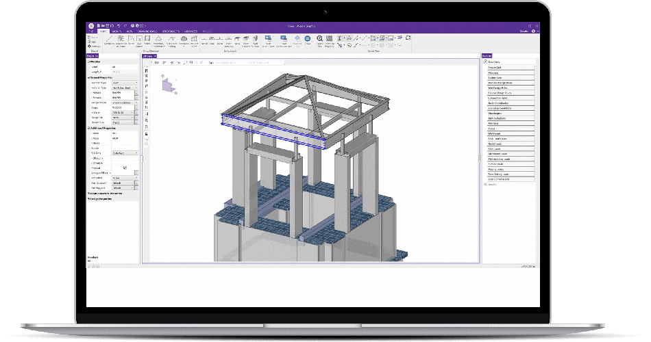Open the SPREADSHEETS ribbon tab

[x=170, y=31]
